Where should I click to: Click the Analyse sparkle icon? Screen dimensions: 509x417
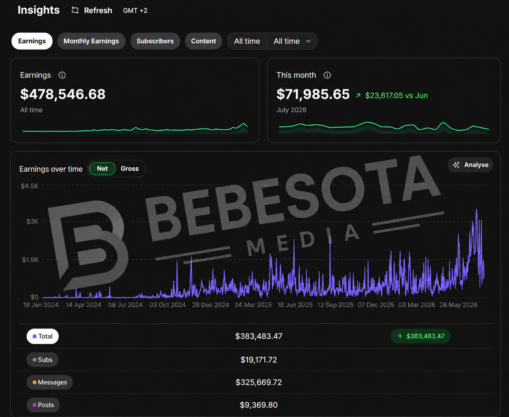[x=456, y=165]
